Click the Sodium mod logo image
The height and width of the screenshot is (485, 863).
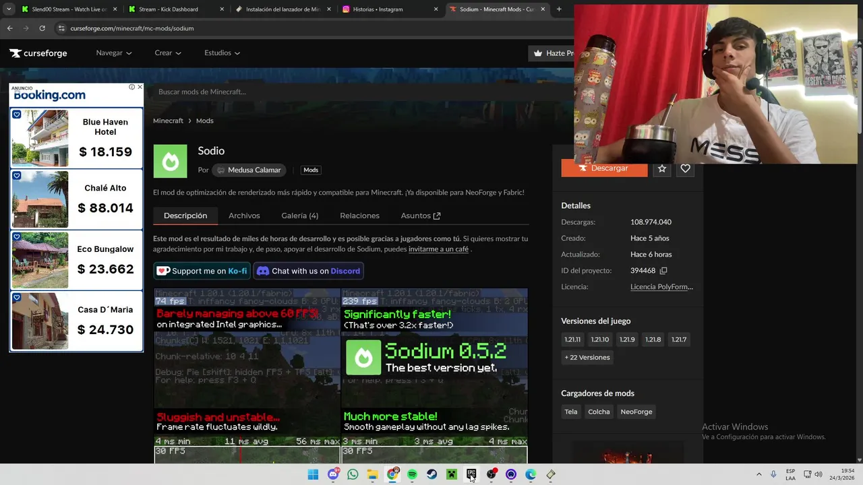[x=170, y=161]
